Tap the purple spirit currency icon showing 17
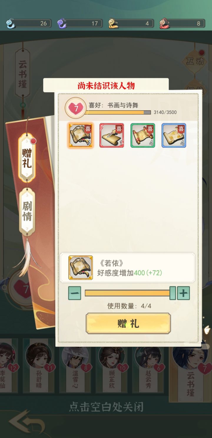The image size is (212, 438). pos(62,23)
